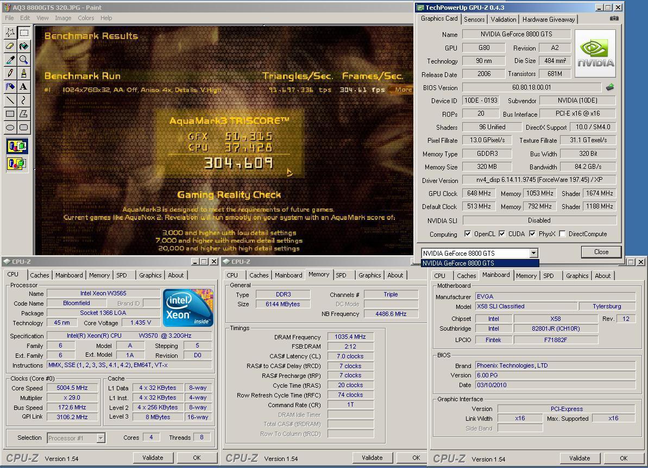
Task: Click Validate in left CPU-Z window
Action: click(153, 458)
